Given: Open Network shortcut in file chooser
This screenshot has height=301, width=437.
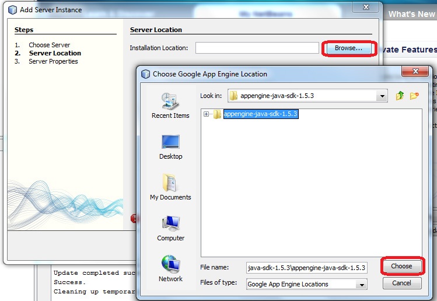Looking at the screenshot, I should (x=170, y=269).
